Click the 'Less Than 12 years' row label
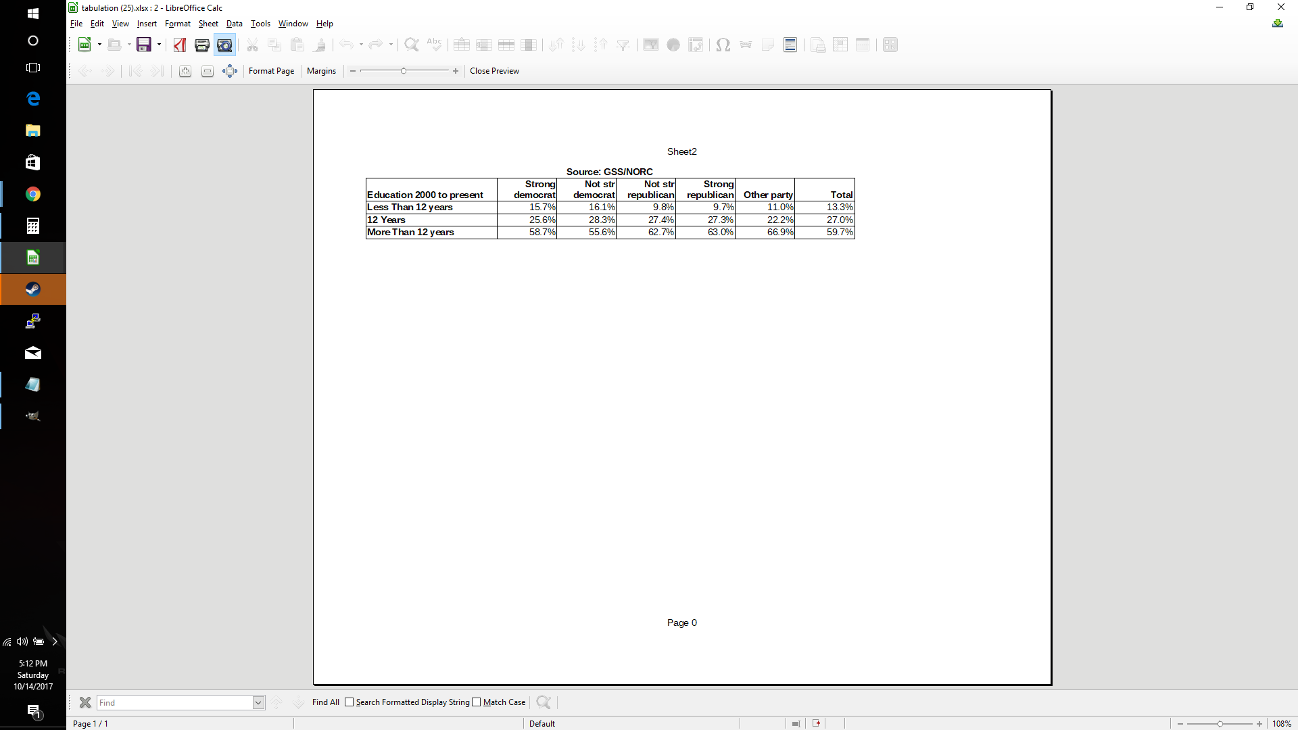The height and width of the screenshot is (730, 1298). [410, 208]
